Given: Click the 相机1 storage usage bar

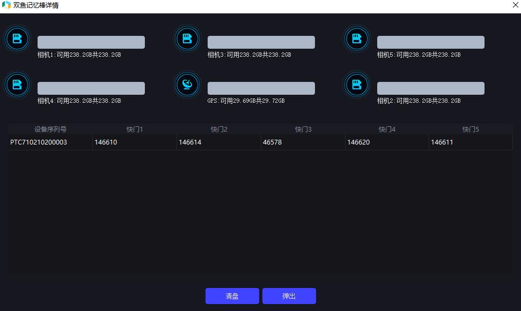Looking at the screenshot, I should [x=91, y=42].
